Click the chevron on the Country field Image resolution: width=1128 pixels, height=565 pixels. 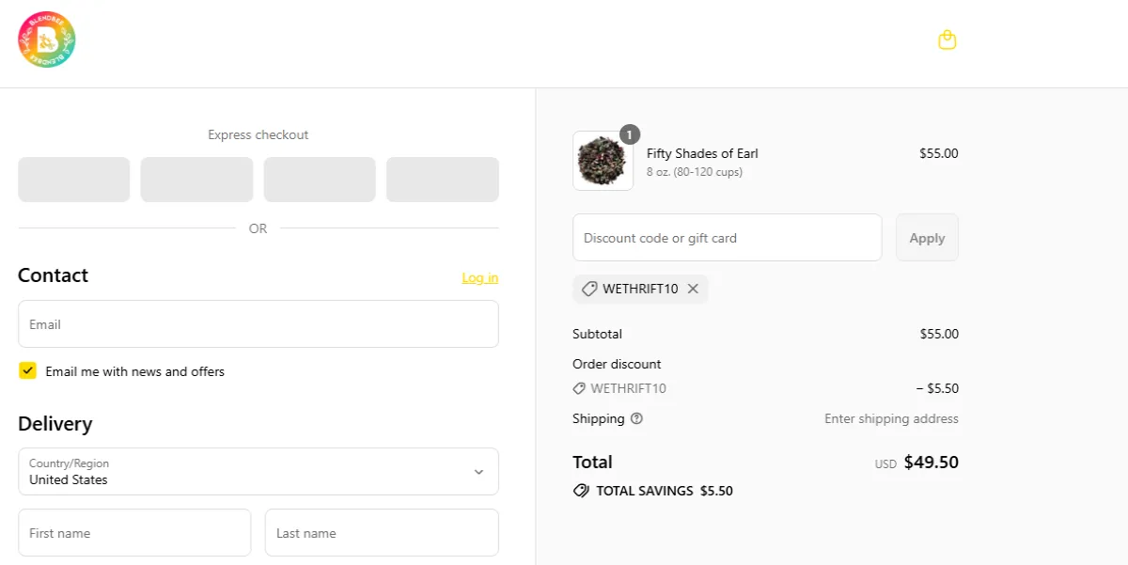480,471
